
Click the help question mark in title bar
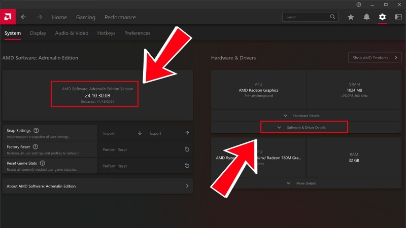[x=359, y=4]
